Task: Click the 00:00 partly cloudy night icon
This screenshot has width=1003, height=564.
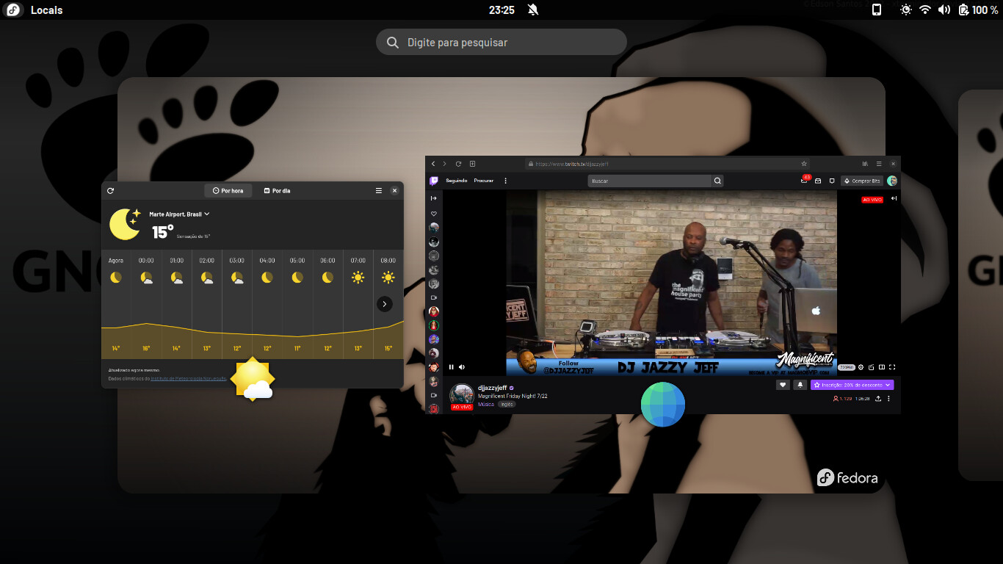Action: coord(147,278)
